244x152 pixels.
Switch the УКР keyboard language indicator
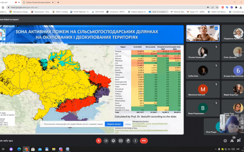(x=238, y=149)
